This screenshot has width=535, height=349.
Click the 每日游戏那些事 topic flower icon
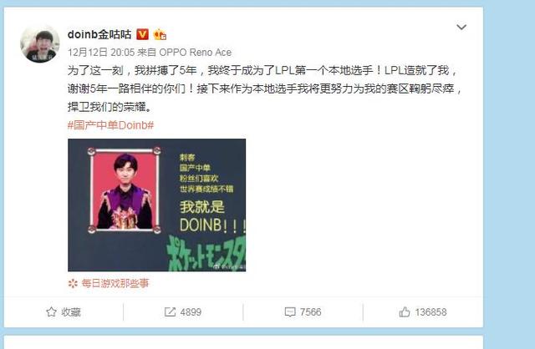point(73,283)
